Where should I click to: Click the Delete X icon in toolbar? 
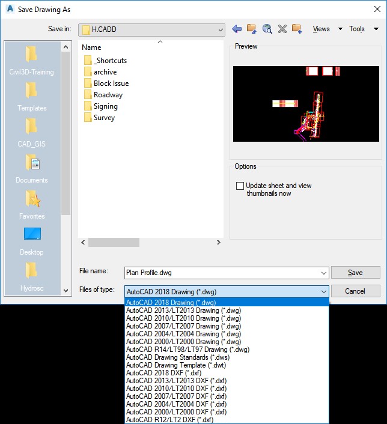pyautogui.click(x=282, y=29)
